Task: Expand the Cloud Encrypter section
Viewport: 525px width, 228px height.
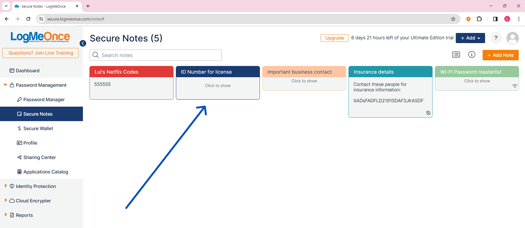Action: (x=33, y=201)
